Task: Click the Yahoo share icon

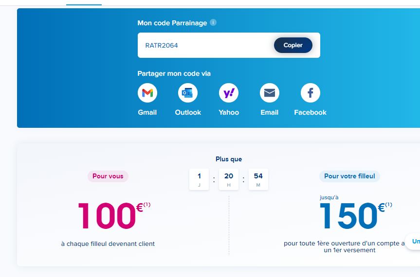Action: (x=229, y=93)
